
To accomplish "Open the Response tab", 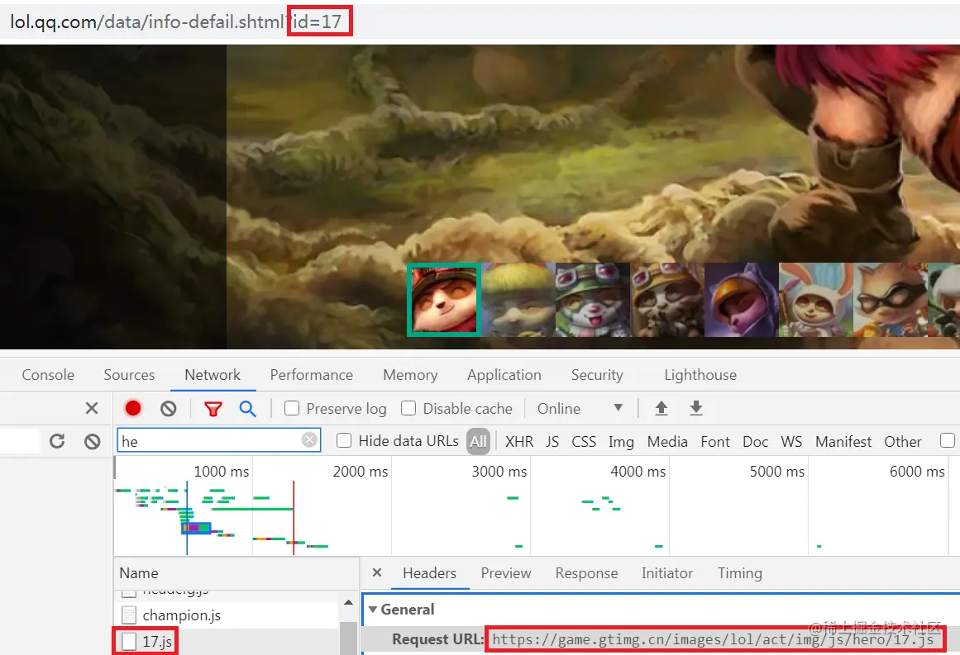I will click(586, 573).
